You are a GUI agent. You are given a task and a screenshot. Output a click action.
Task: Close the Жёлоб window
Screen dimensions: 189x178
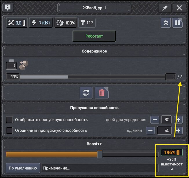coord(179,8)
